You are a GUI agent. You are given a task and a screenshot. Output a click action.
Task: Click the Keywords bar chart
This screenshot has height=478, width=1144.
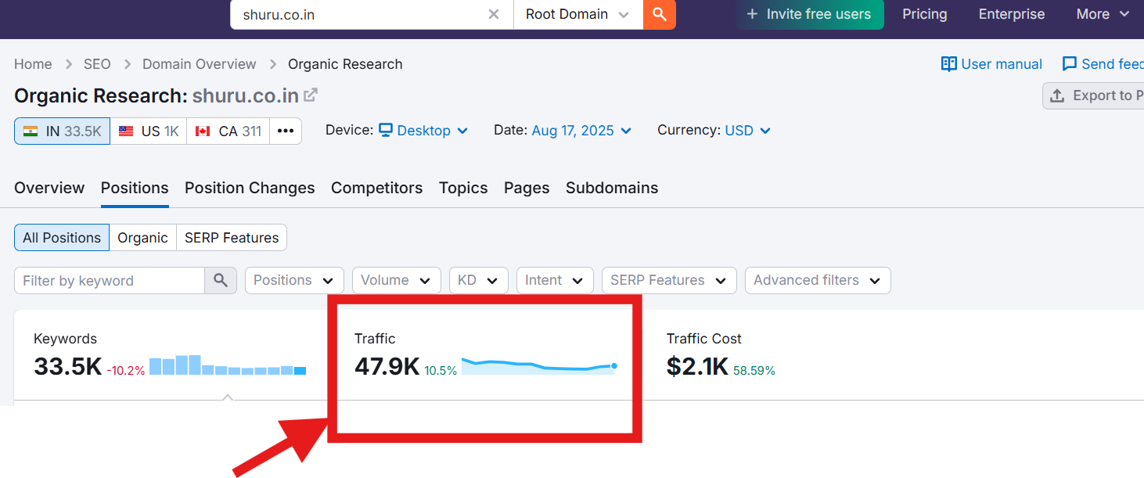point(228,365)
